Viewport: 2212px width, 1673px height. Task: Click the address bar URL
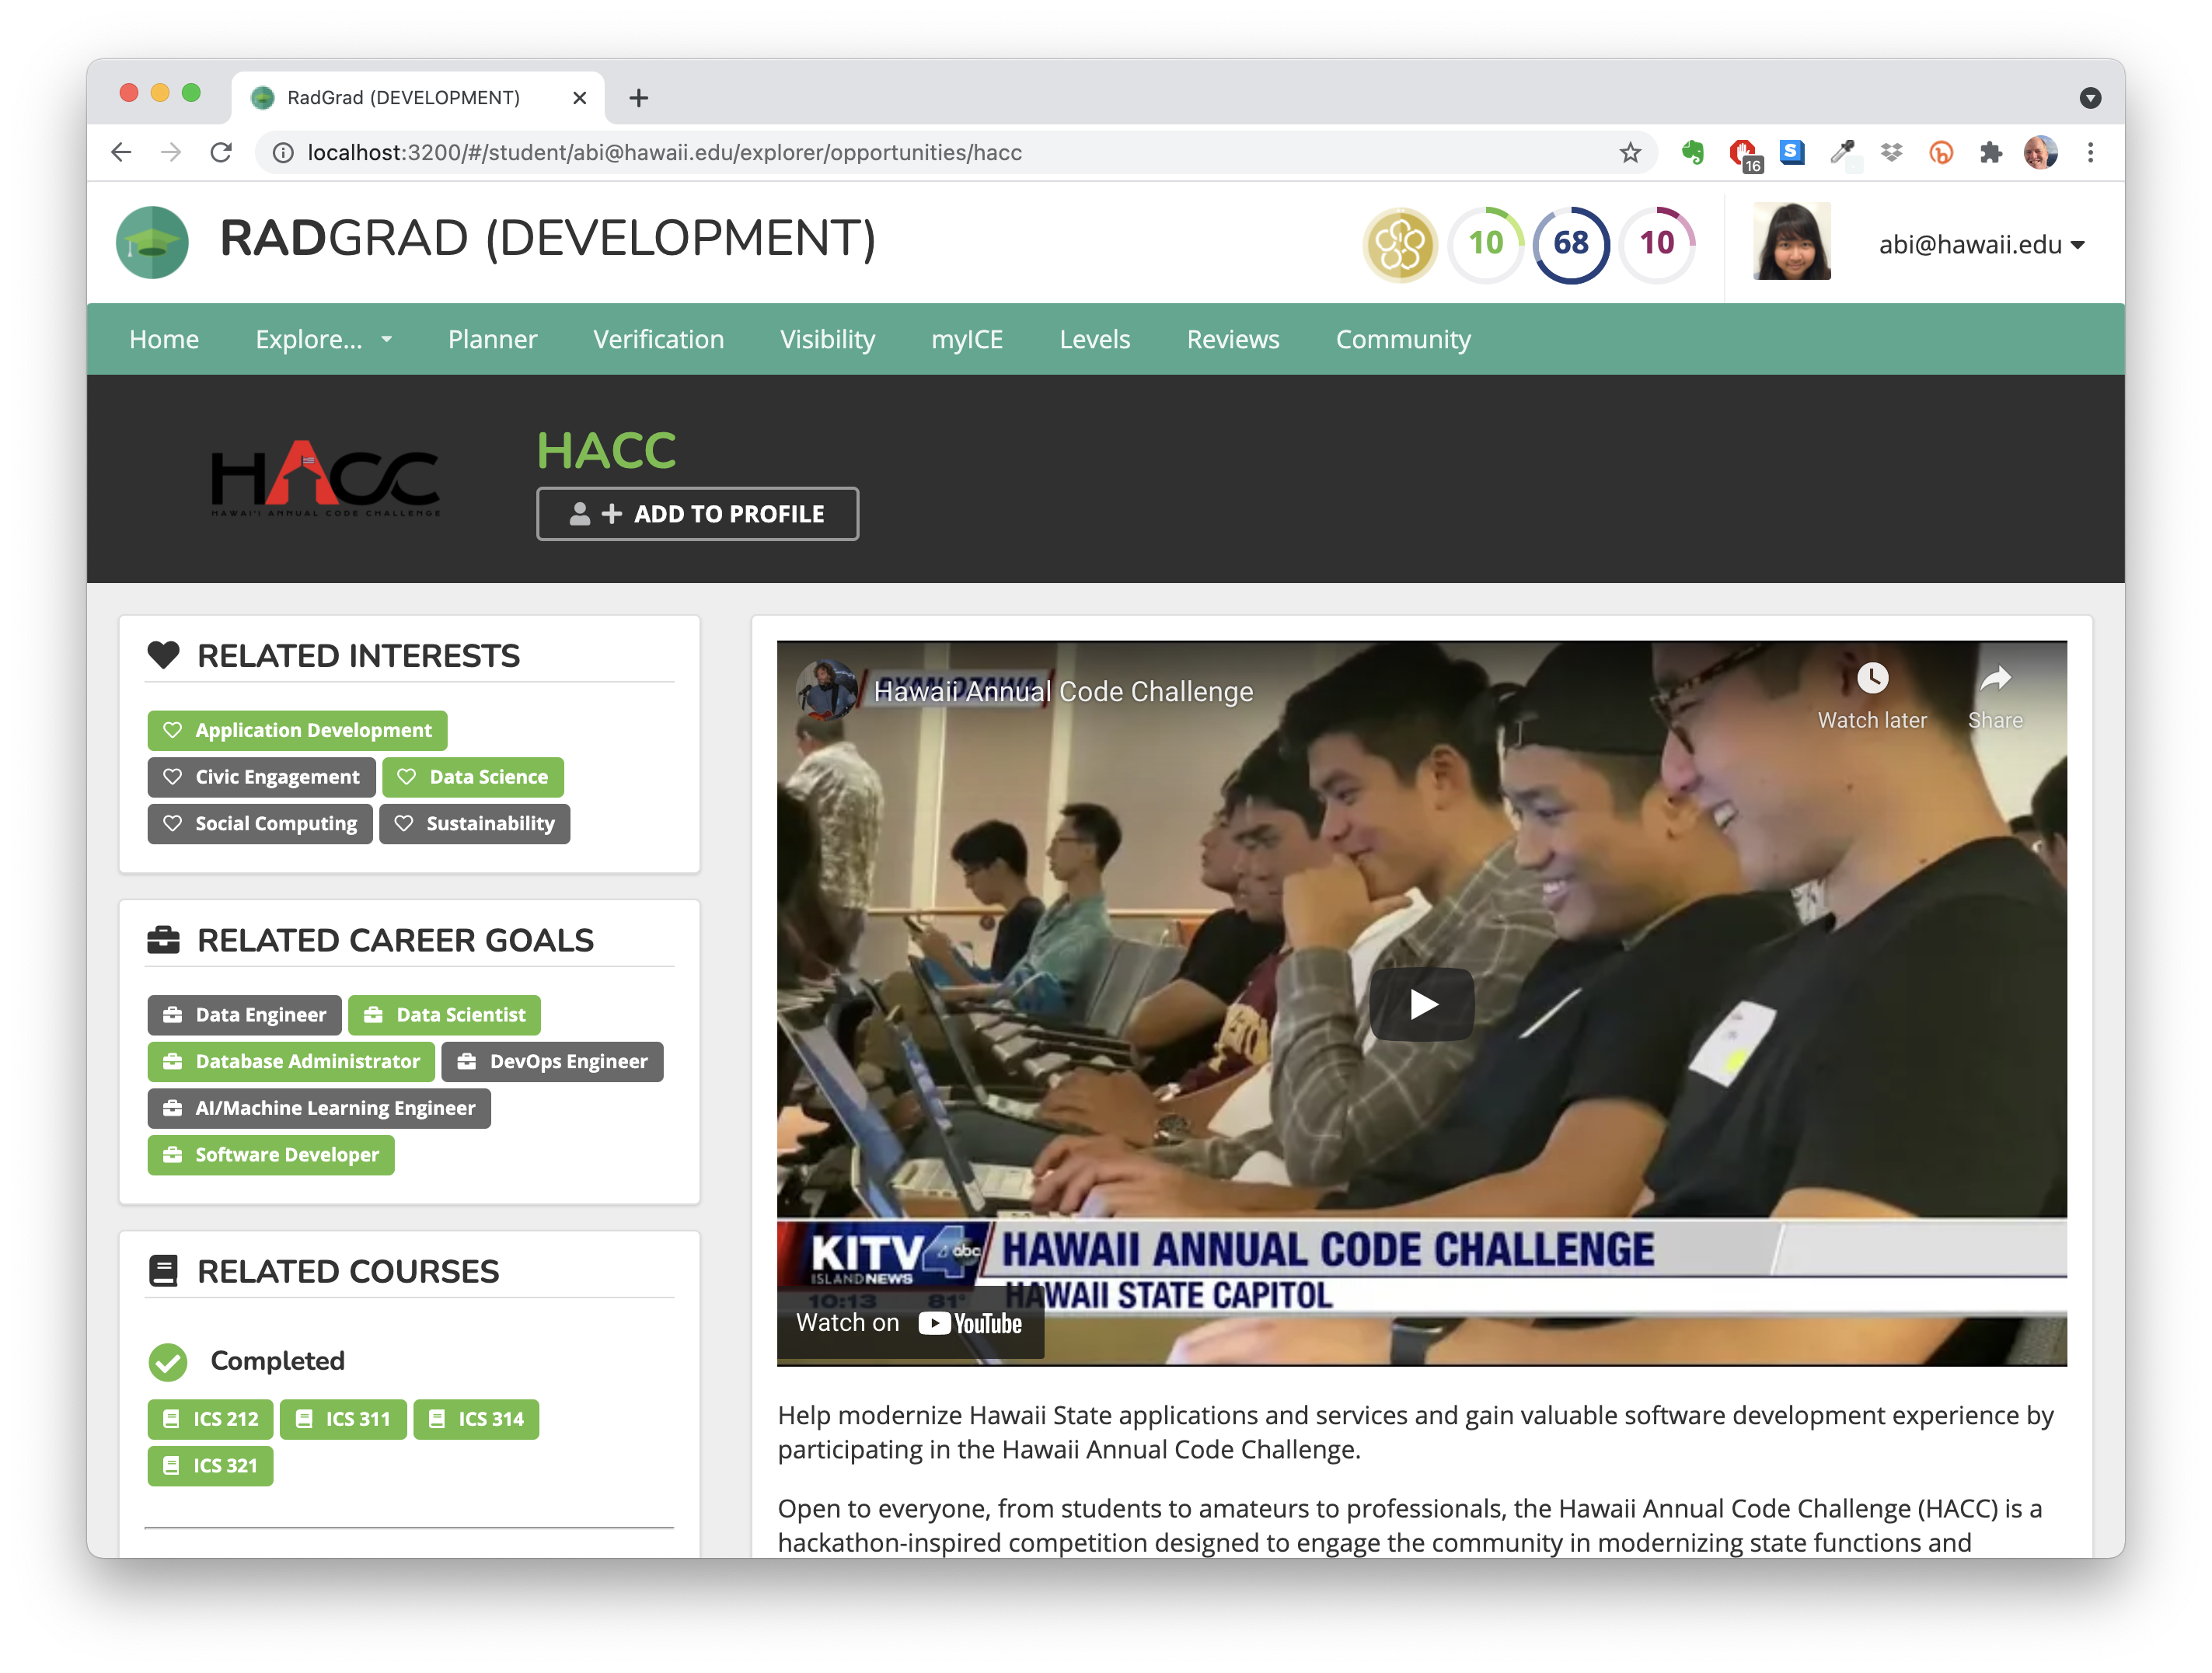point(664,152)
